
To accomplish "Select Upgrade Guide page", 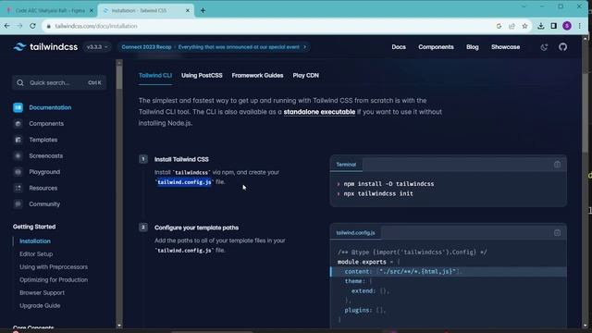I will [40, 305].
